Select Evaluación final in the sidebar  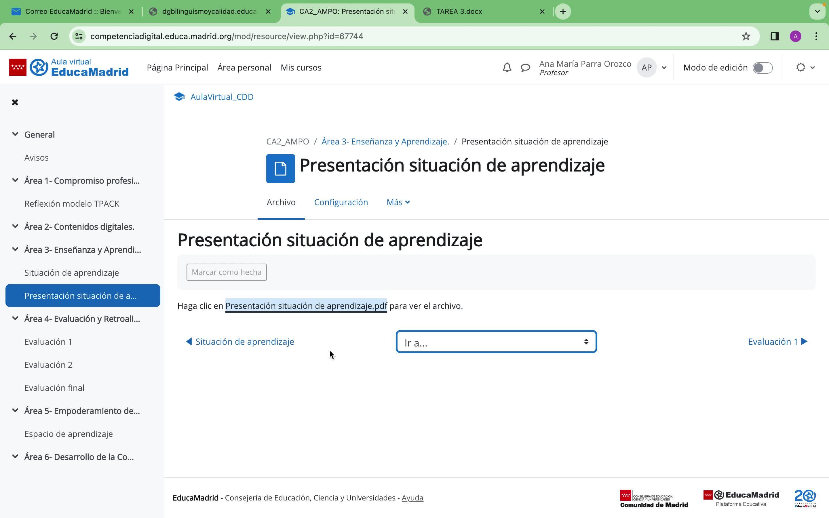pos(54,388)
